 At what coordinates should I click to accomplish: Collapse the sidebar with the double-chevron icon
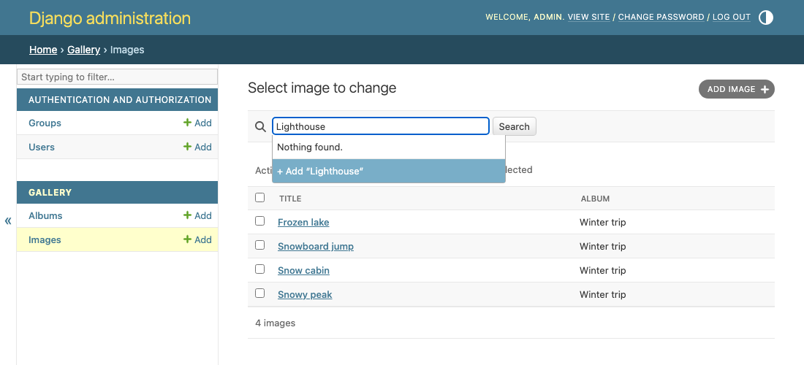pos(8,220)
